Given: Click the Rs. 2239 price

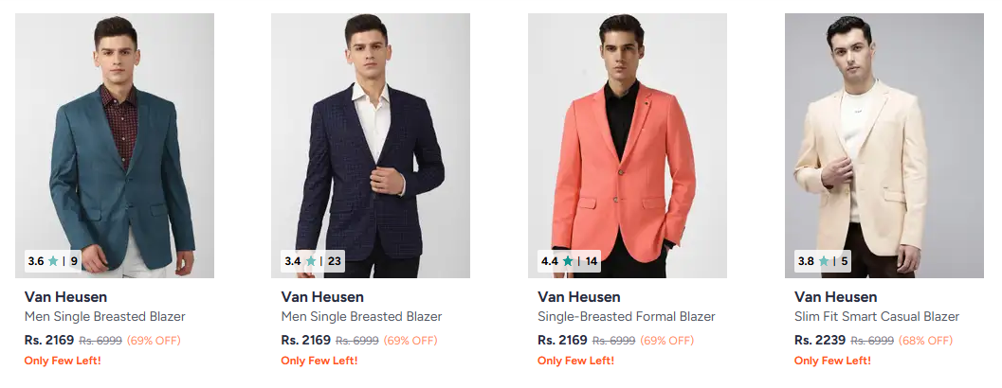Looking at the screenshot, I should 819,340.
